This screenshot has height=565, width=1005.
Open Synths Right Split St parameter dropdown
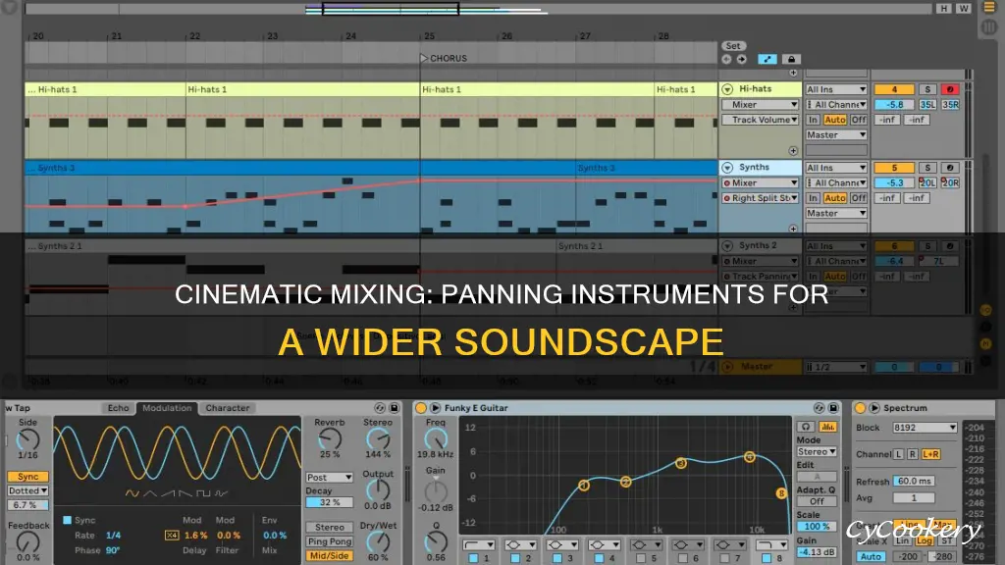[761, 198]
